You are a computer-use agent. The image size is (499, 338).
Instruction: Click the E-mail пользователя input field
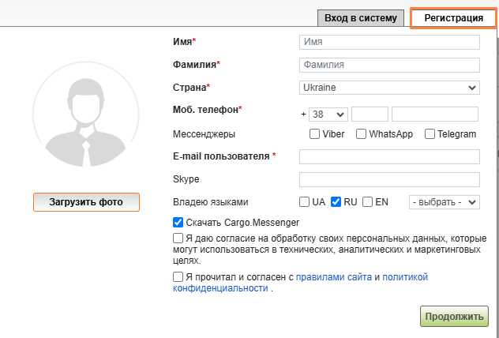389,156
